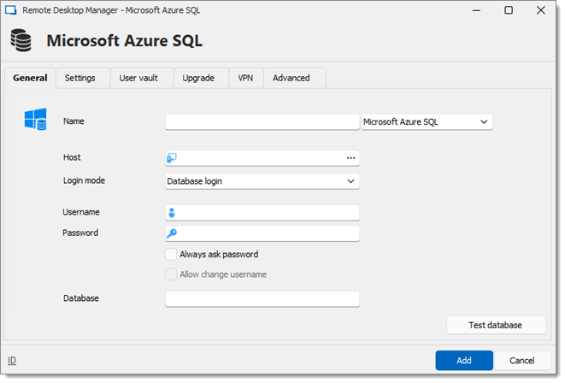Click the Windows database entry icon beside Name
Image resolution: width=565 pixels, height=383 pixels.
pyautogui.click(x=35, y=119)
